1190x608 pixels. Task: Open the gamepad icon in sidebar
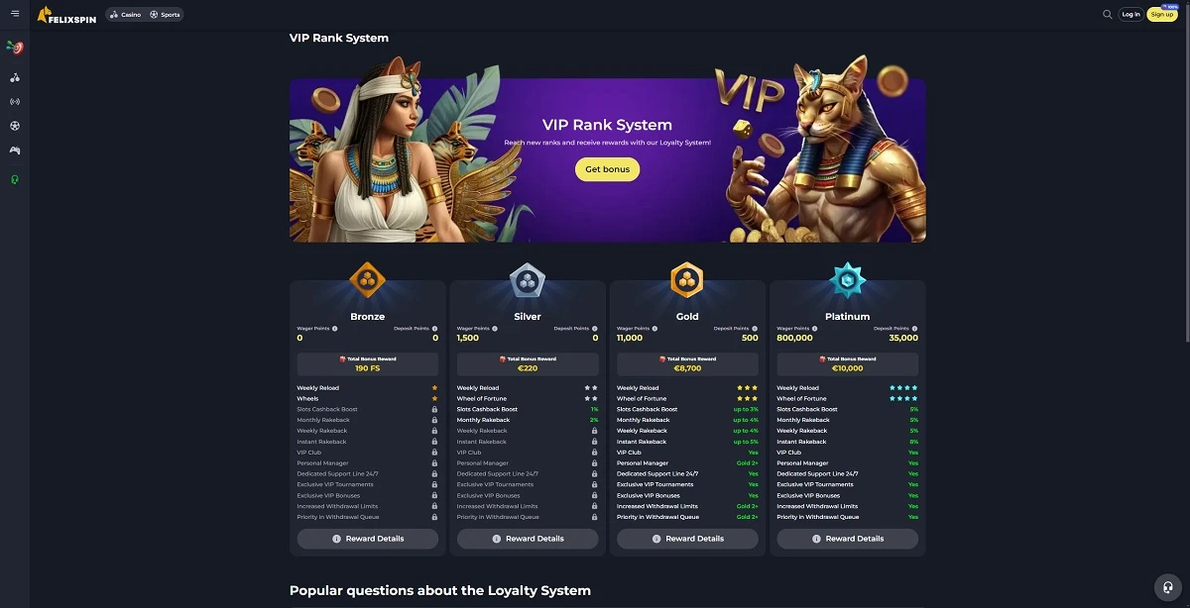coord(15,151)
